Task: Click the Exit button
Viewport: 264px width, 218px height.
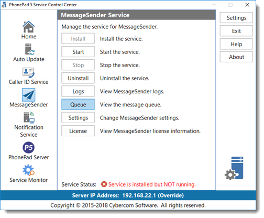Action: pyautogui.click(x=236, y=31)
